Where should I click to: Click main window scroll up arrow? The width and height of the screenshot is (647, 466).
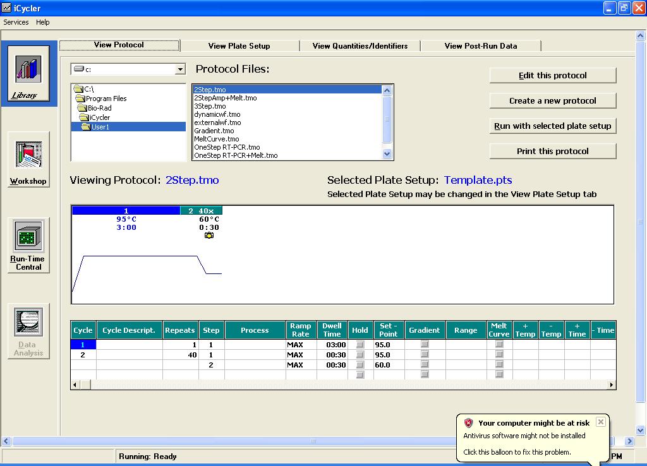(640, 35)
